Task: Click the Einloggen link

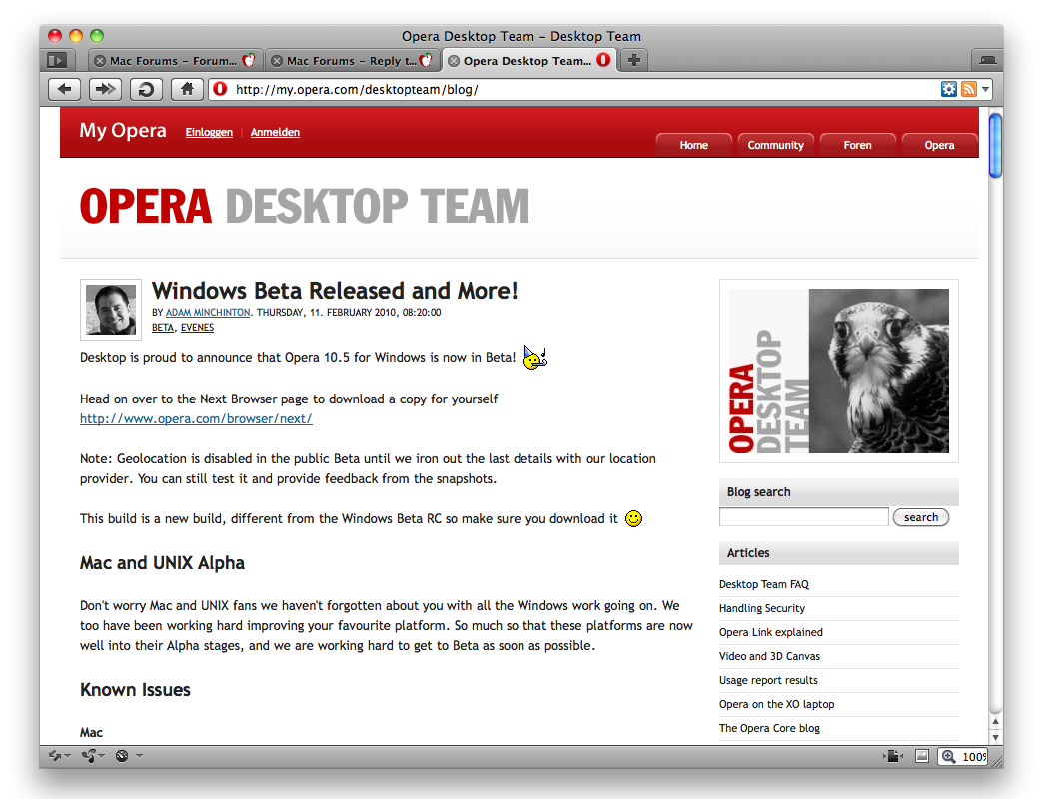Action: click(x=209, y=132)
